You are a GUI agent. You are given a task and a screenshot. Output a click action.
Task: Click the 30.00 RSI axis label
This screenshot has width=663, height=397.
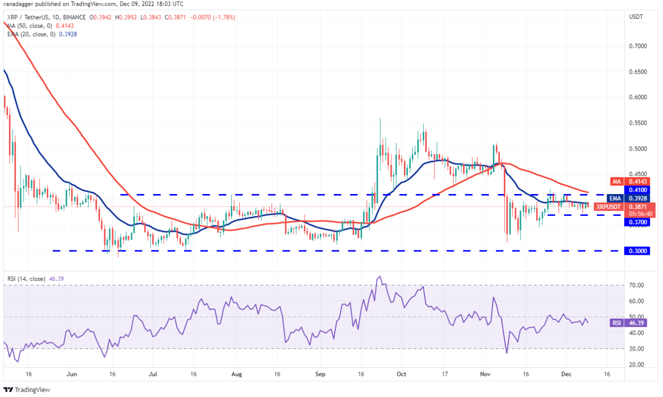coord(636,349)
